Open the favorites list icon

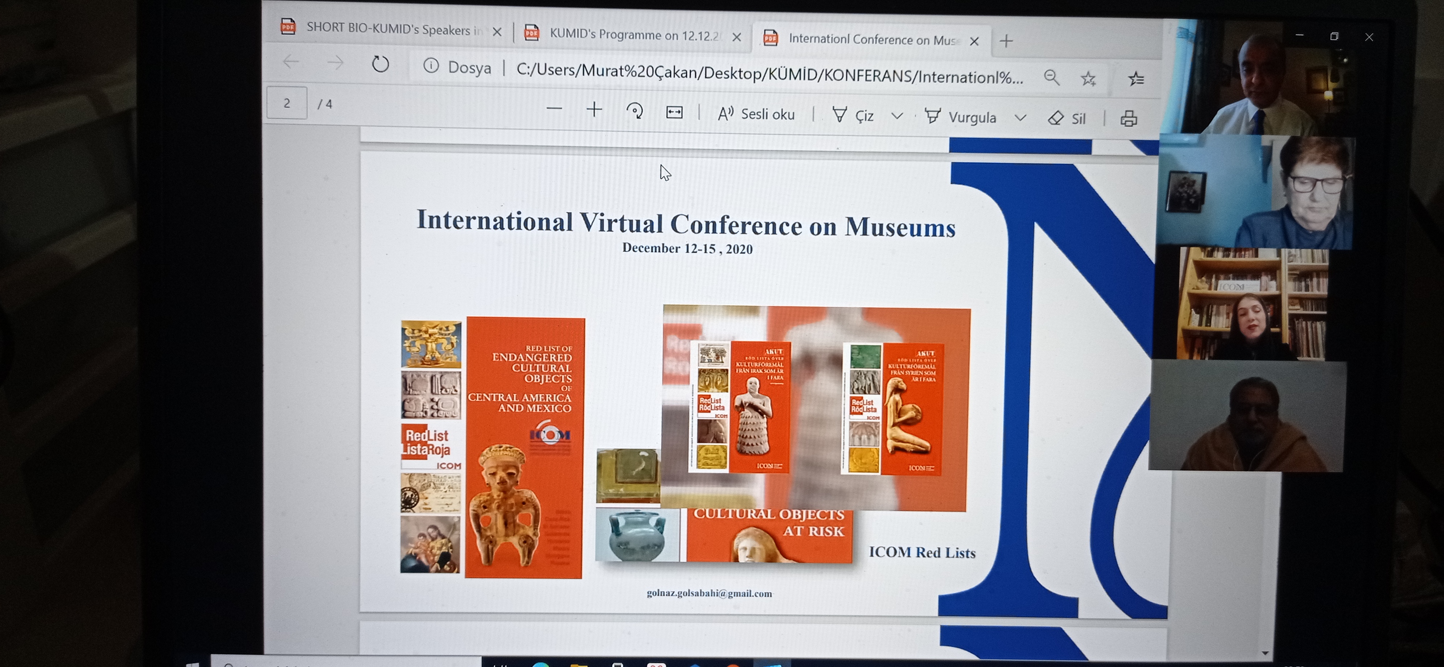pos(1136,79)
